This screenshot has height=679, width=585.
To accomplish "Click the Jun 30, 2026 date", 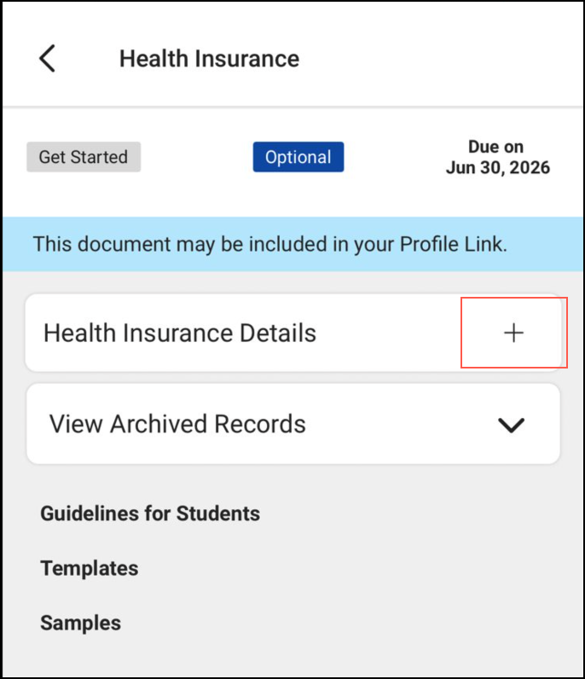I will click(x=497, y=168).
